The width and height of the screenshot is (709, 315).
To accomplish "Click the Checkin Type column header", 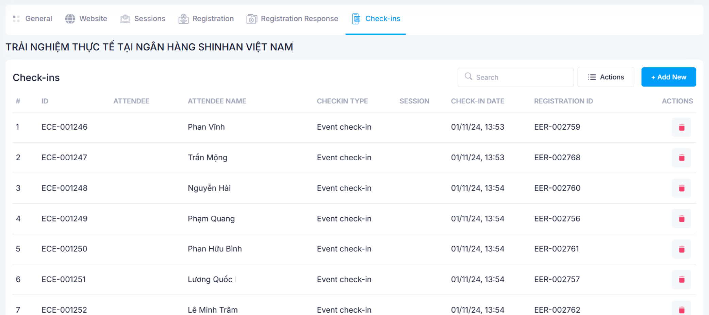I will 342,101.
